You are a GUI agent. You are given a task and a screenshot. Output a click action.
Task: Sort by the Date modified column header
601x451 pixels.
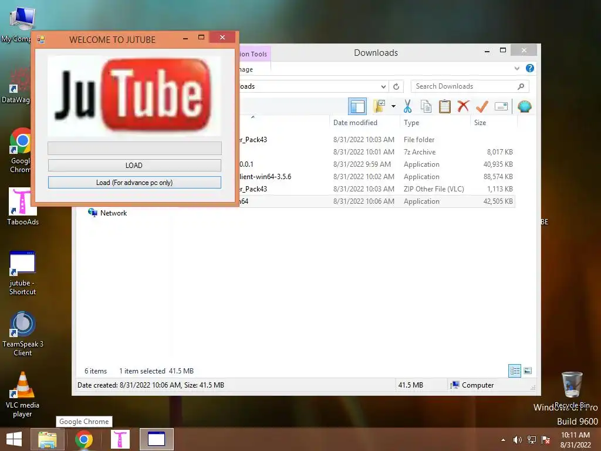click(355, 123)
